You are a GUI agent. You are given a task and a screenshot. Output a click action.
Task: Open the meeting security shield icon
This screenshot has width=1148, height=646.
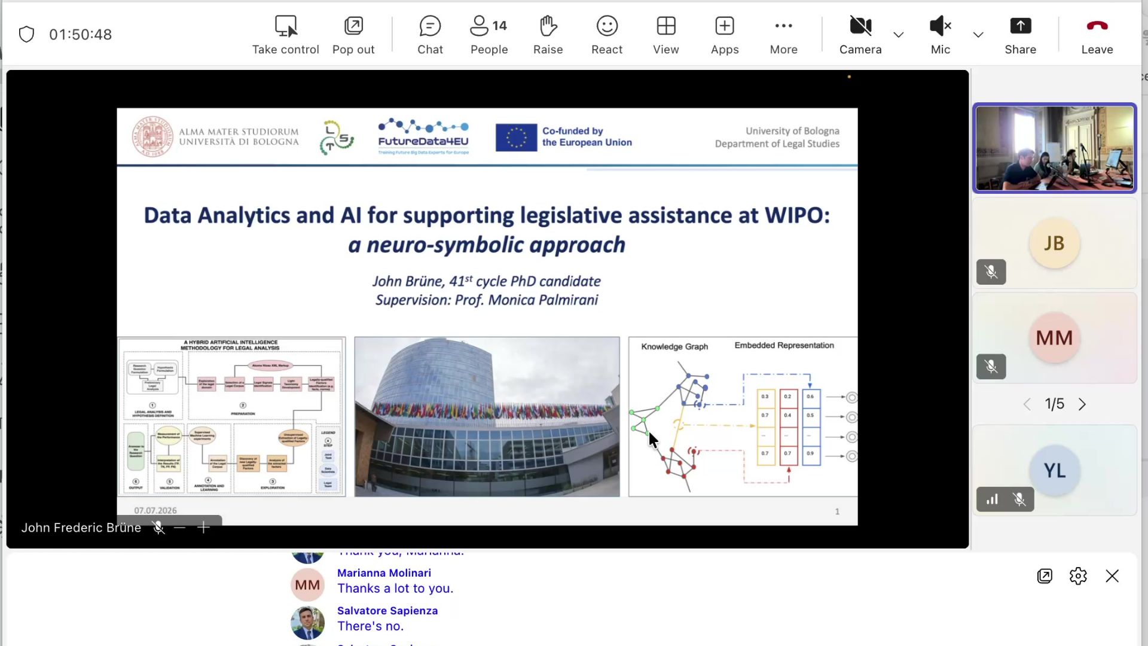coord(27,34)
